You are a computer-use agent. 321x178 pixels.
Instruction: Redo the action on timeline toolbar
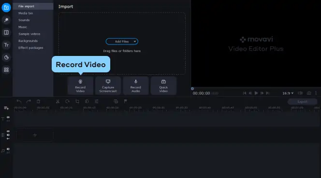29,101
